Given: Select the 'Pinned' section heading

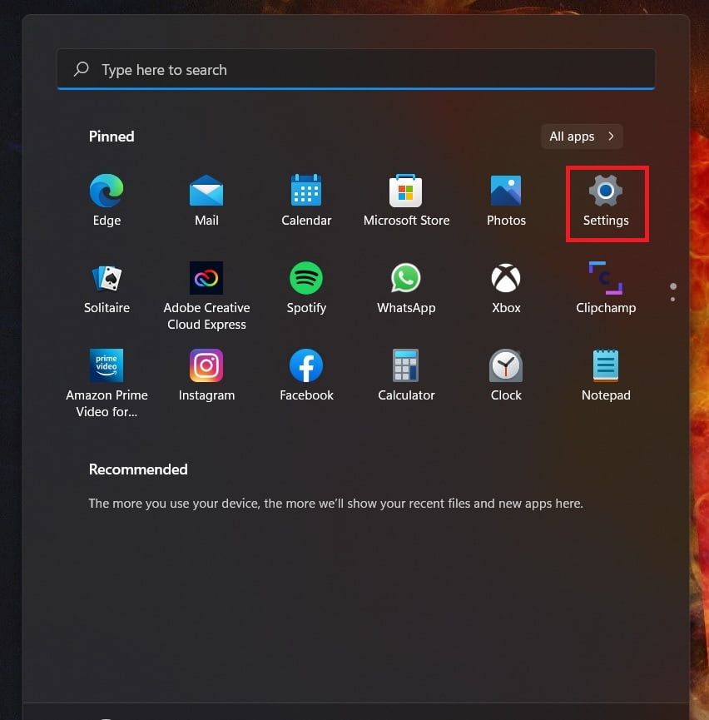Looking at the screenshot, I should coord(112,137).
